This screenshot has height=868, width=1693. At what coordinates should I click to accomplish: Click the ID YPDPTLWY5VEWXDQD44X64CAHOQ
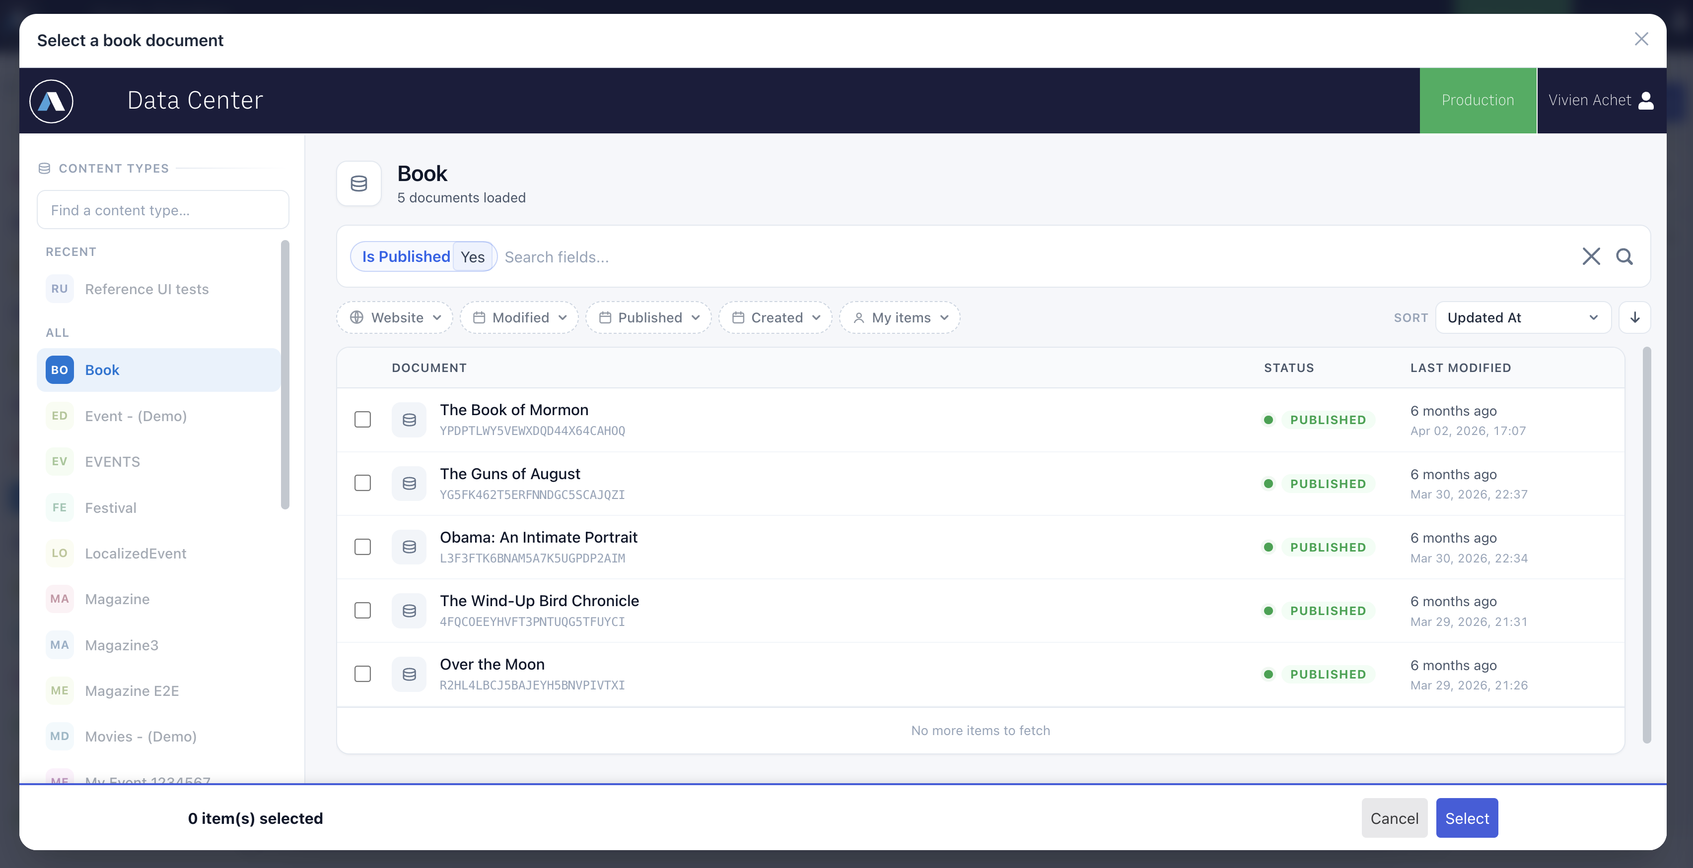pyautogui.click(x=532, y=432)
